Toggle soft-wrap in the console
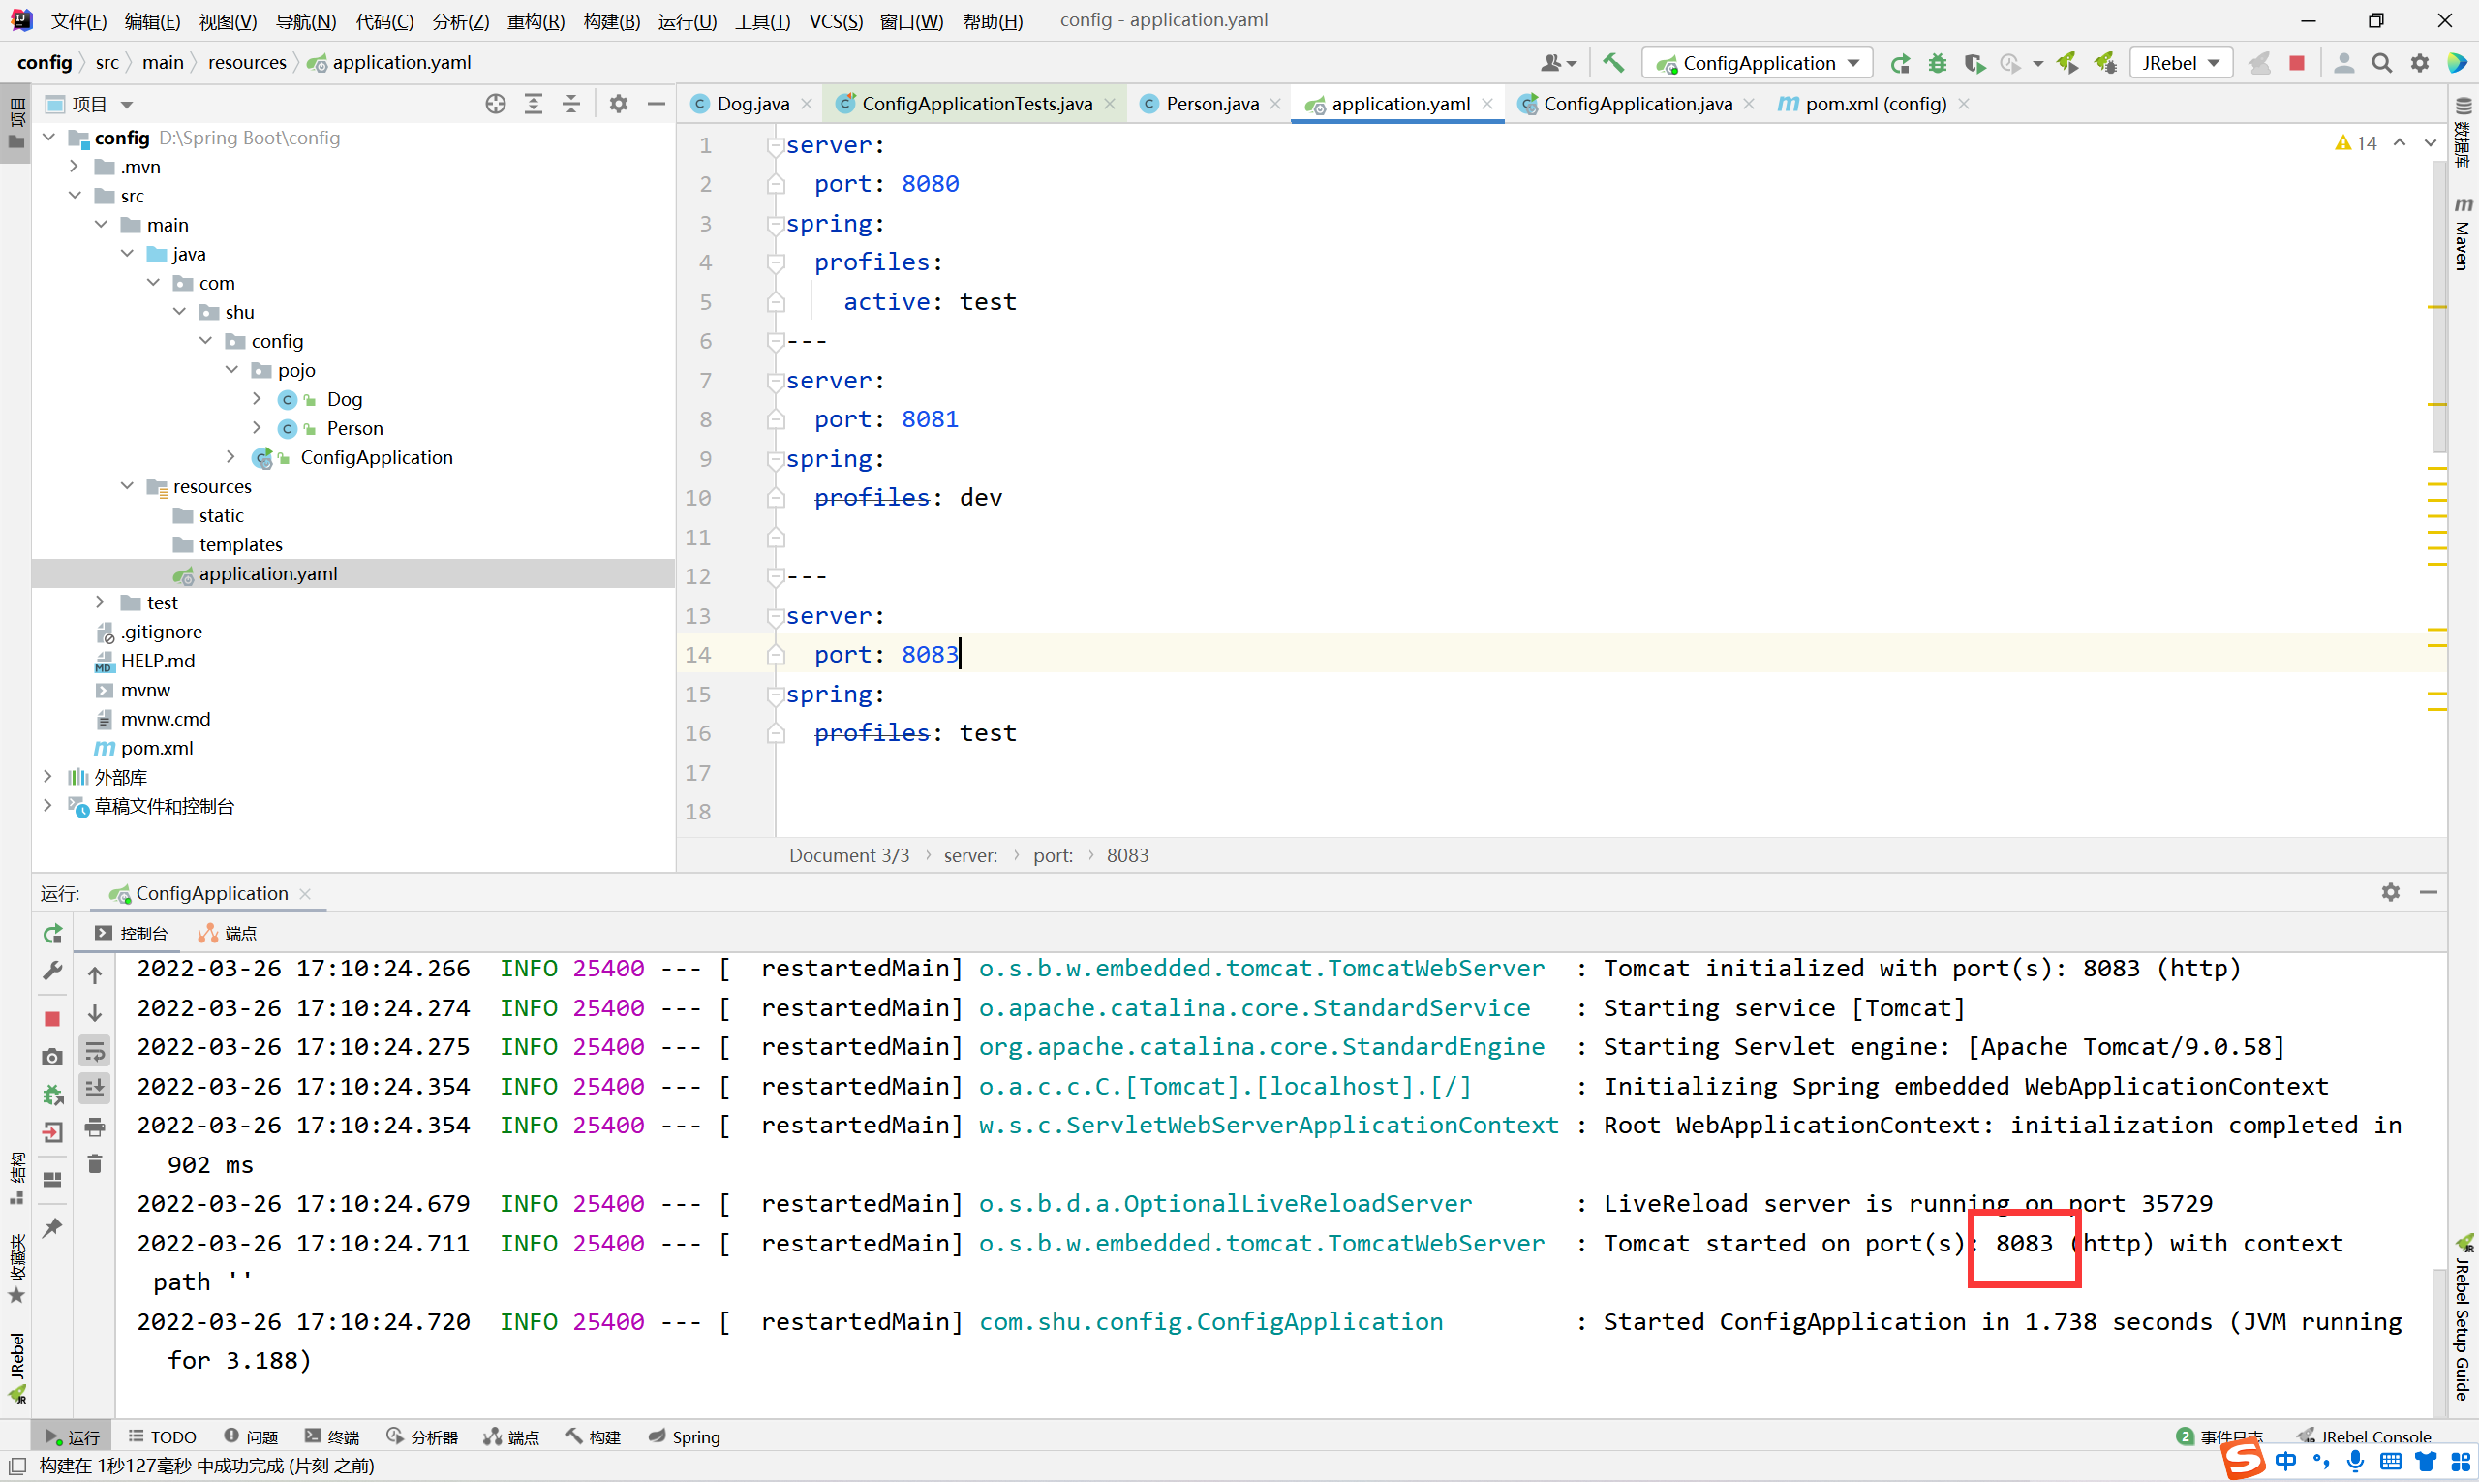Screen dimensions: 2479x1482 (x=95, y=1051)
